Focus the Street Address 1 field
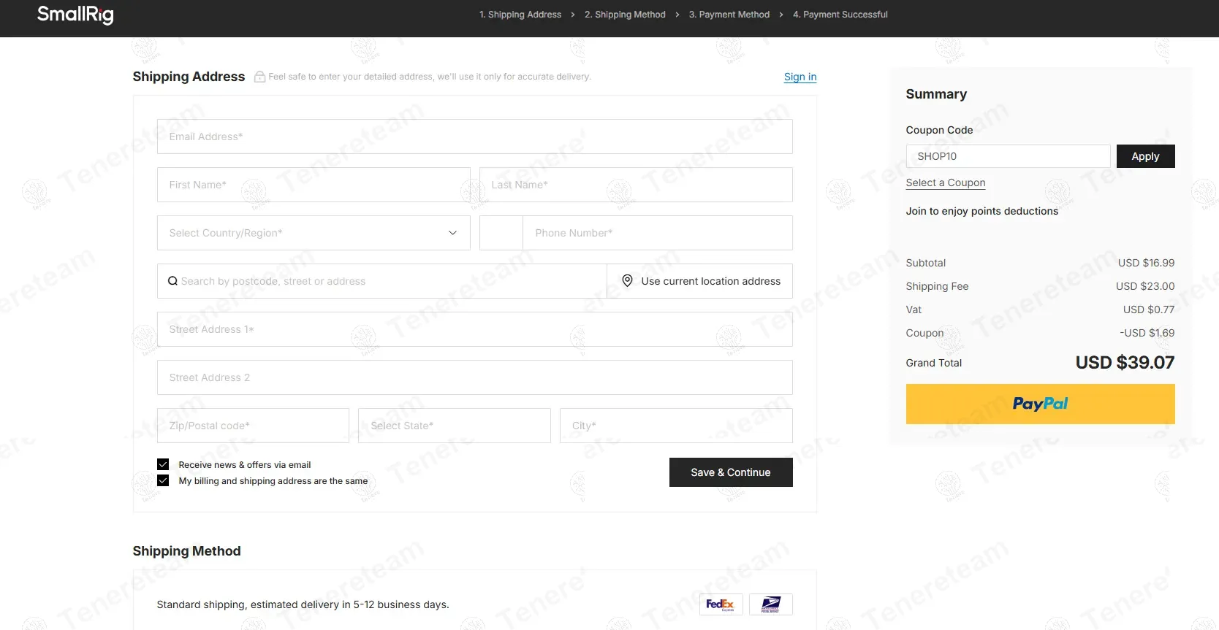Viewport: 1219px width, 630px height. coord(475,329)
